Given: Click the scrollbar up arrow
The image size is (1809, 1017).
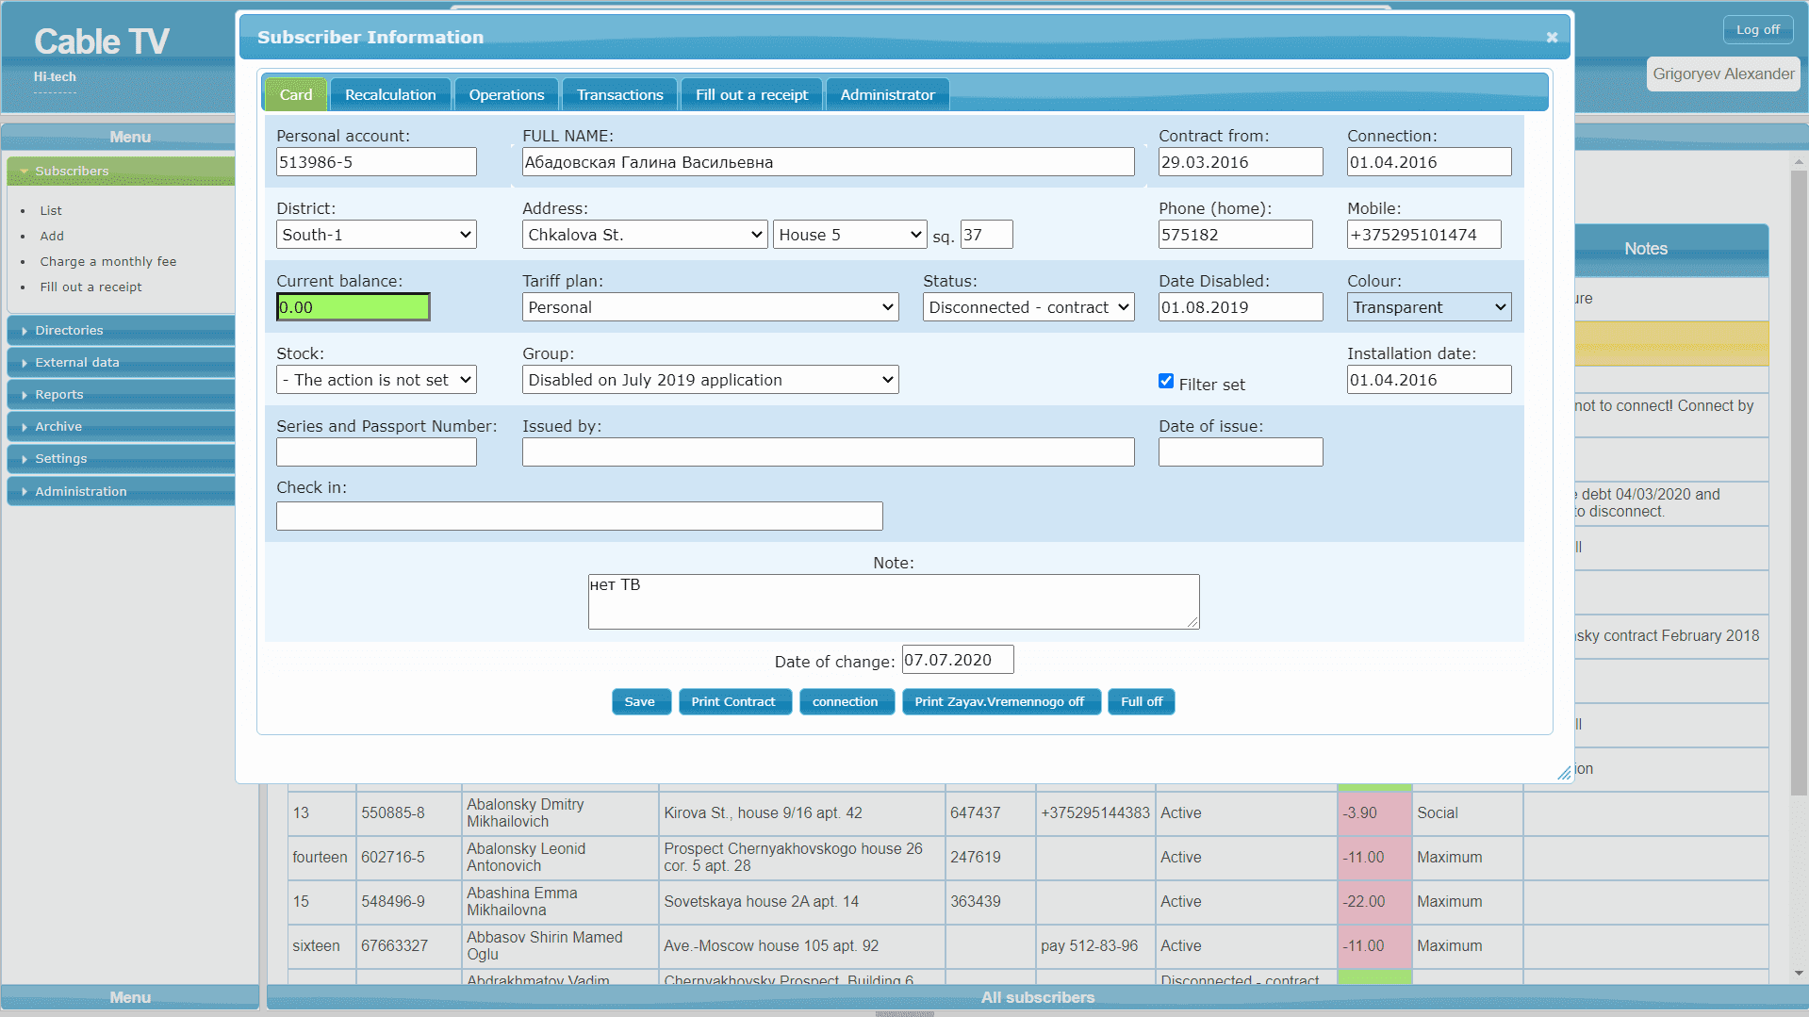Looking at the screenshot, I should (x=1799, y=162).
